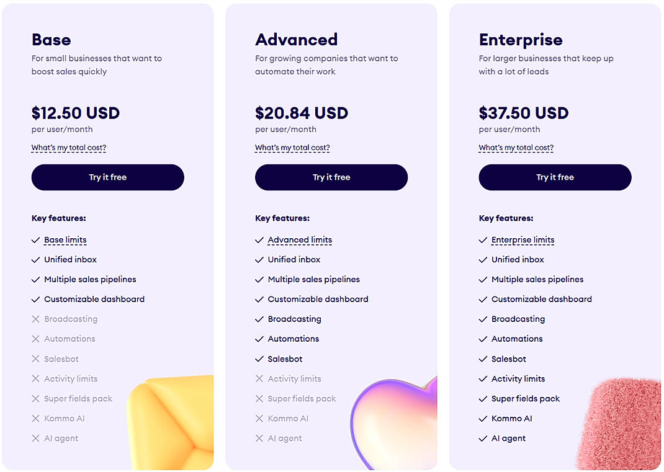
Task: Open the Advanced limits feature details
Action: tap(300, 239)
